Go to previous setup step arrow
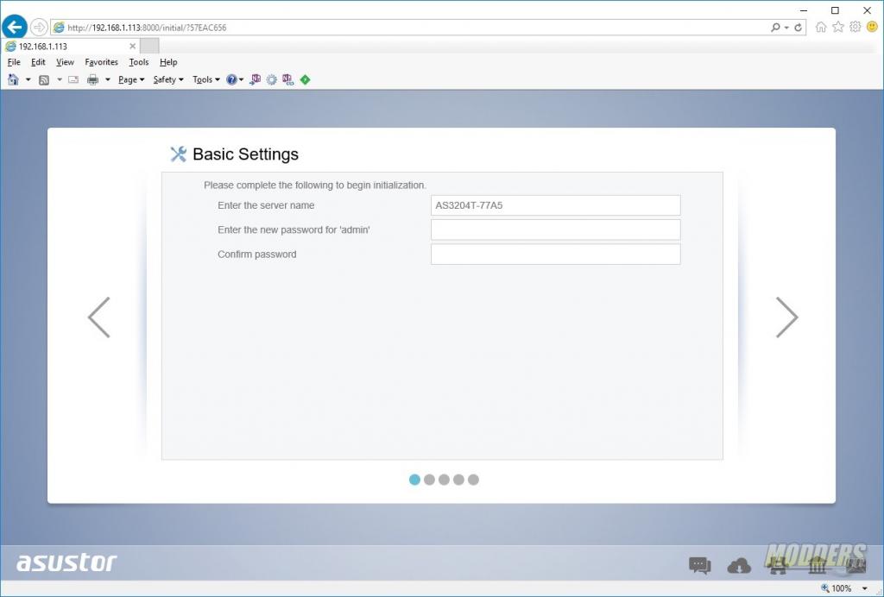The height and width of the screenshot is (597, 884). click(x=98, y=317)
